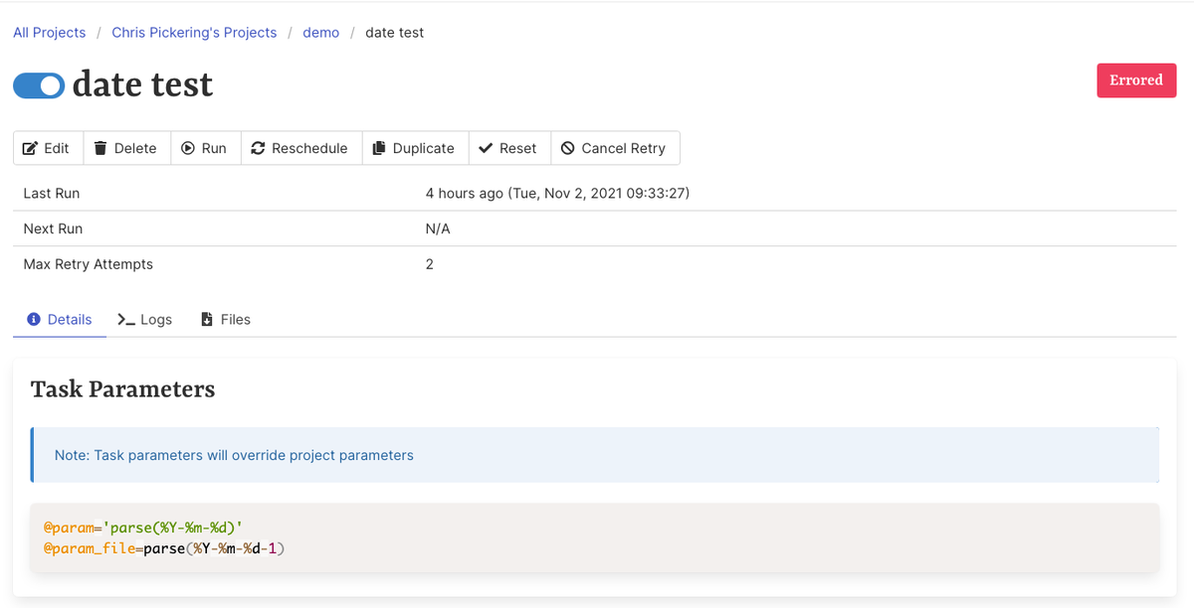Toggle the date test task enabled switch
1194x608 pixels.
39,85
